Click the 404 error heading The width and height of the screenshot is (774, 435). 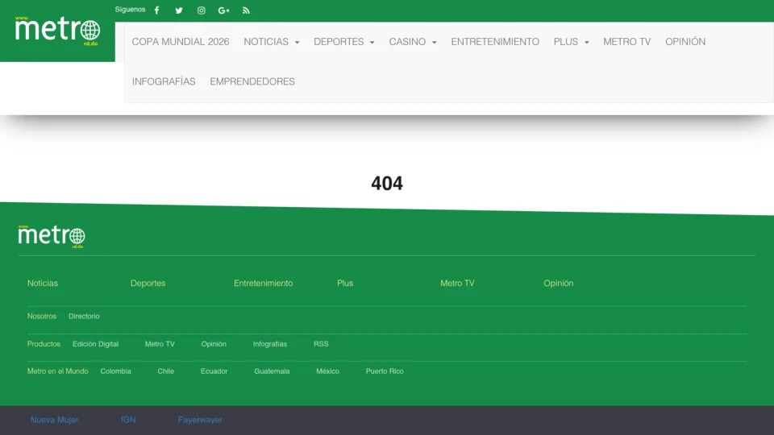387,184
